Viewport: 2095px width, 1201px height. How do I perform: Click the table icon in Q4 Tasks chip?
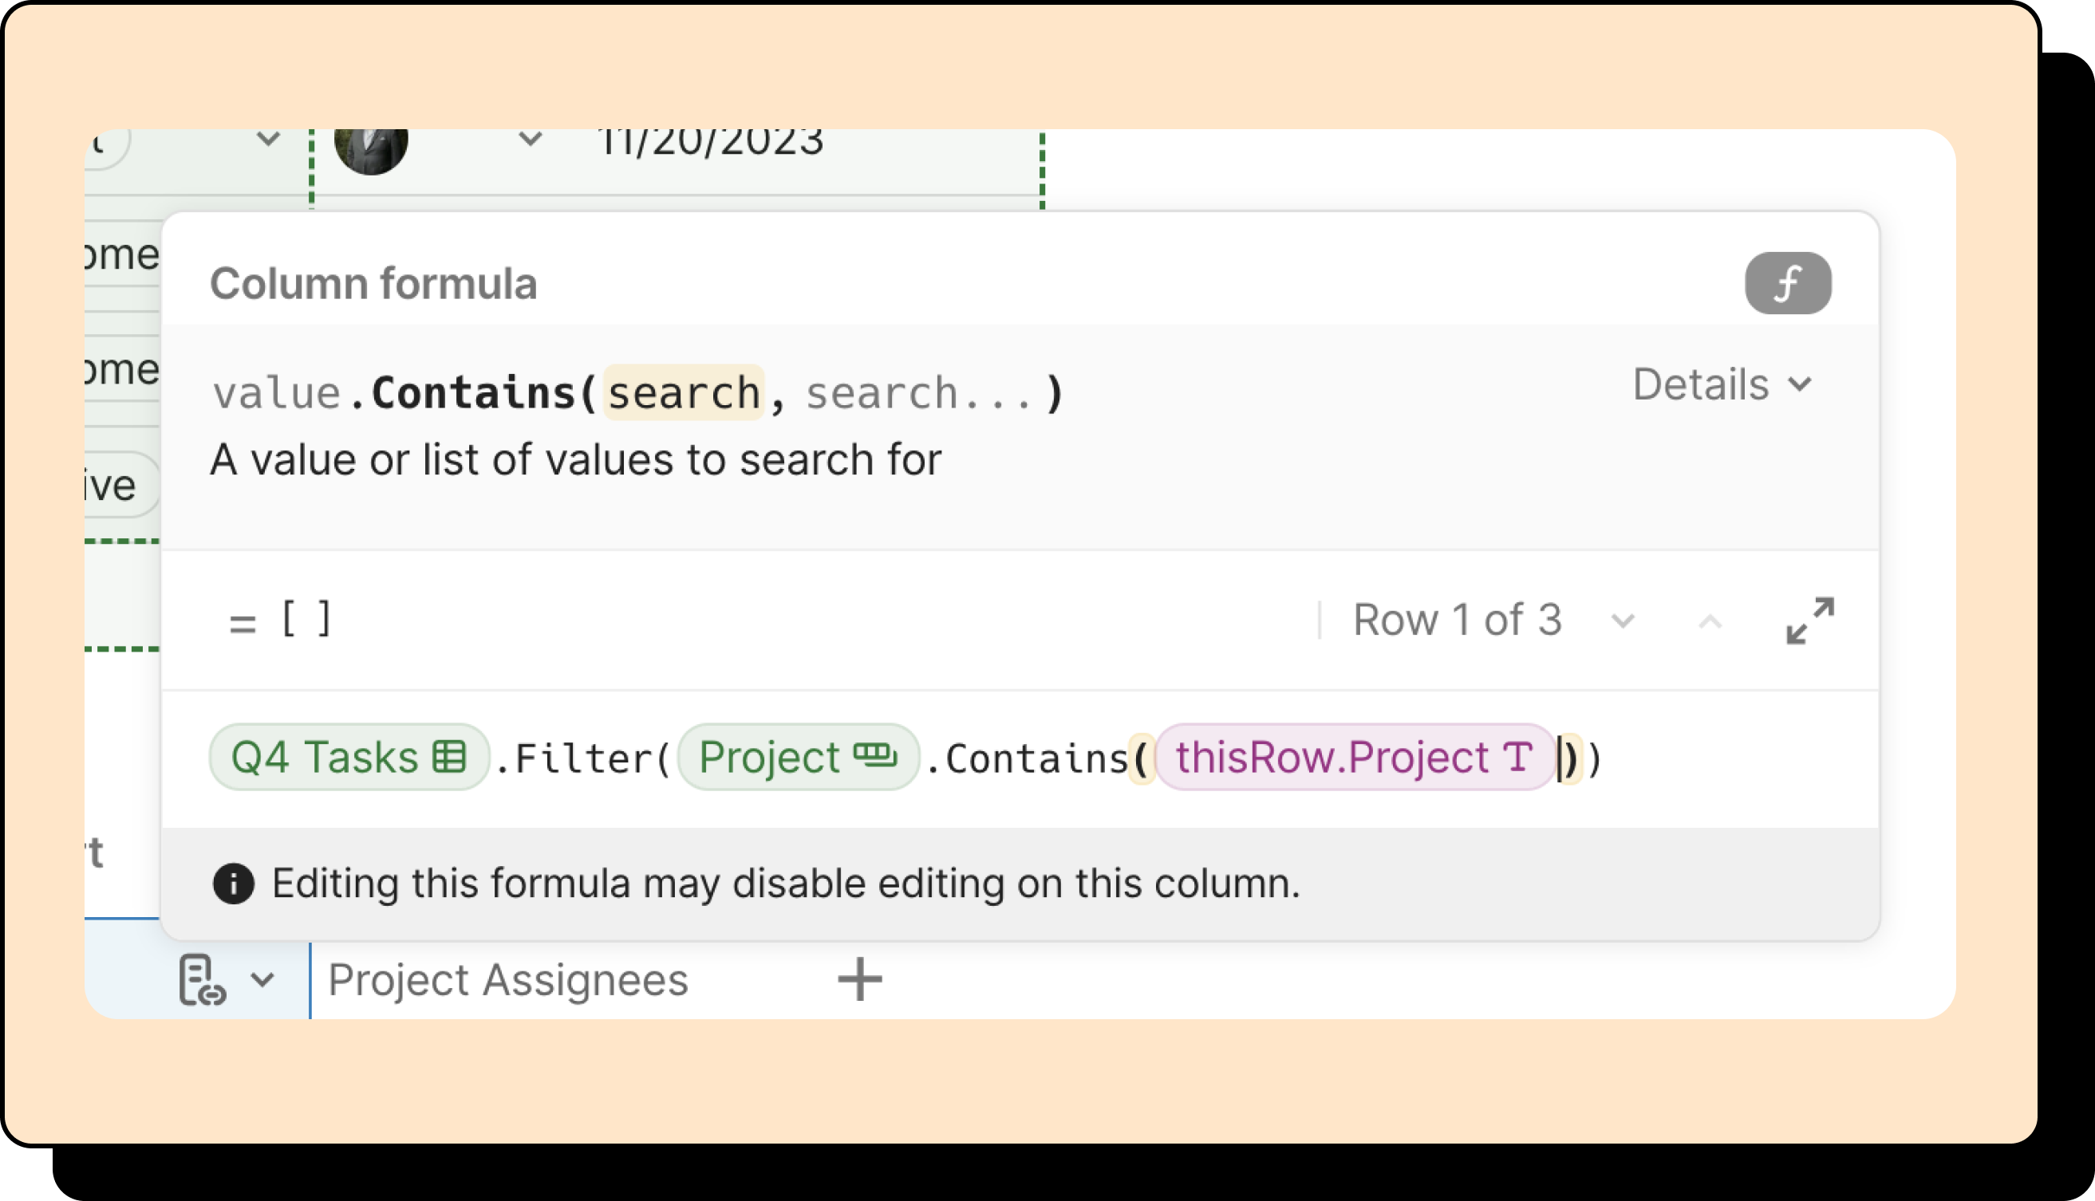(450, 756)
